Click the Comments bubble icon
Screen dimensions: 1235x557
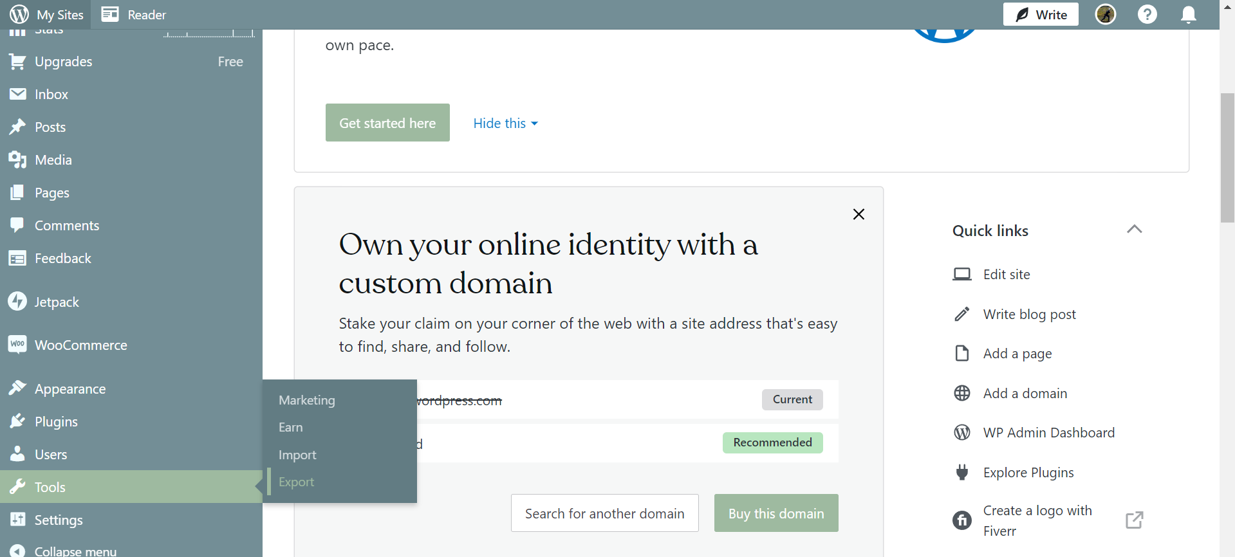tap(17, 225)
